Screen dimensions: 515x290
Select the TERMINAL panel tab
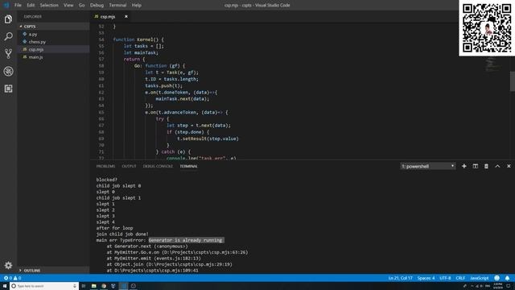coord(188,166)
